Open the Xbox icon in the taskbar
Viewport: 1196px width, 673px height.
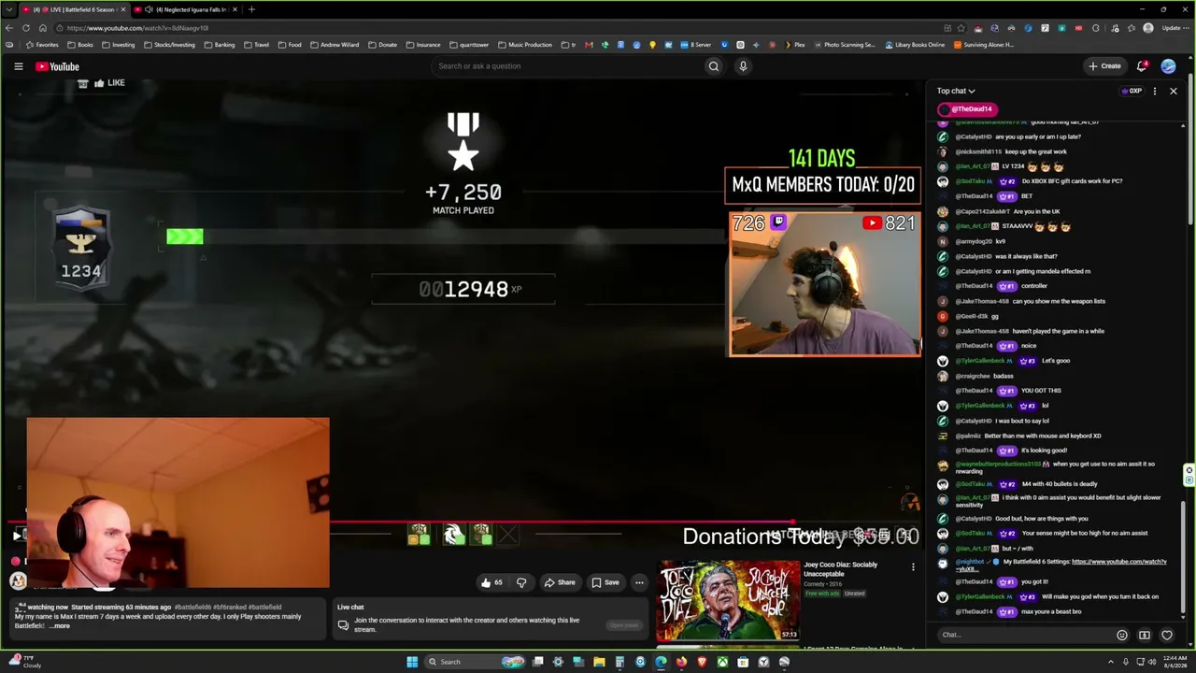tap(722, 662)
